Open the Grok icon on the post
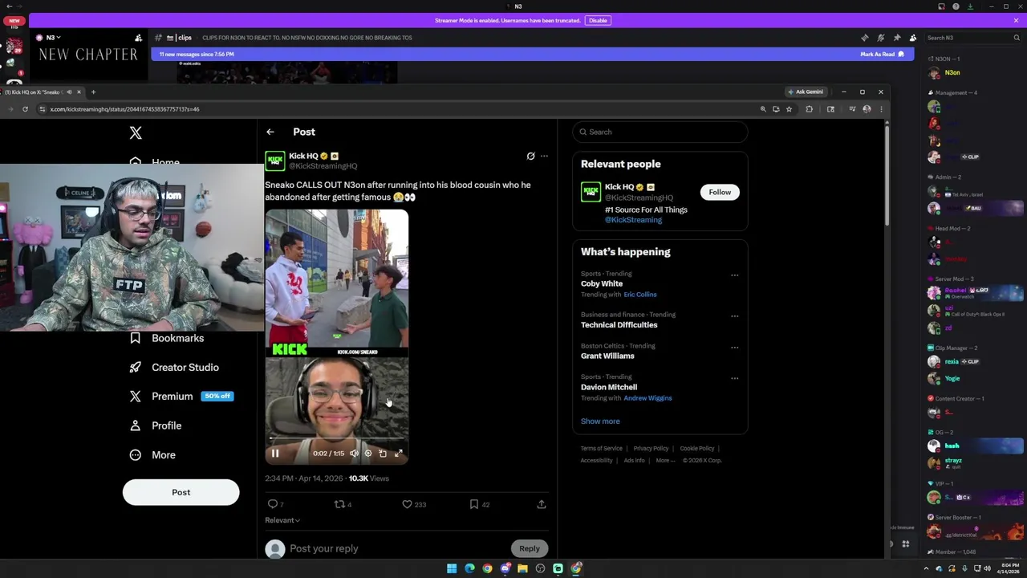Image resolution: width=1027 pixels, height=578 pixels. (x=530, y=157)
